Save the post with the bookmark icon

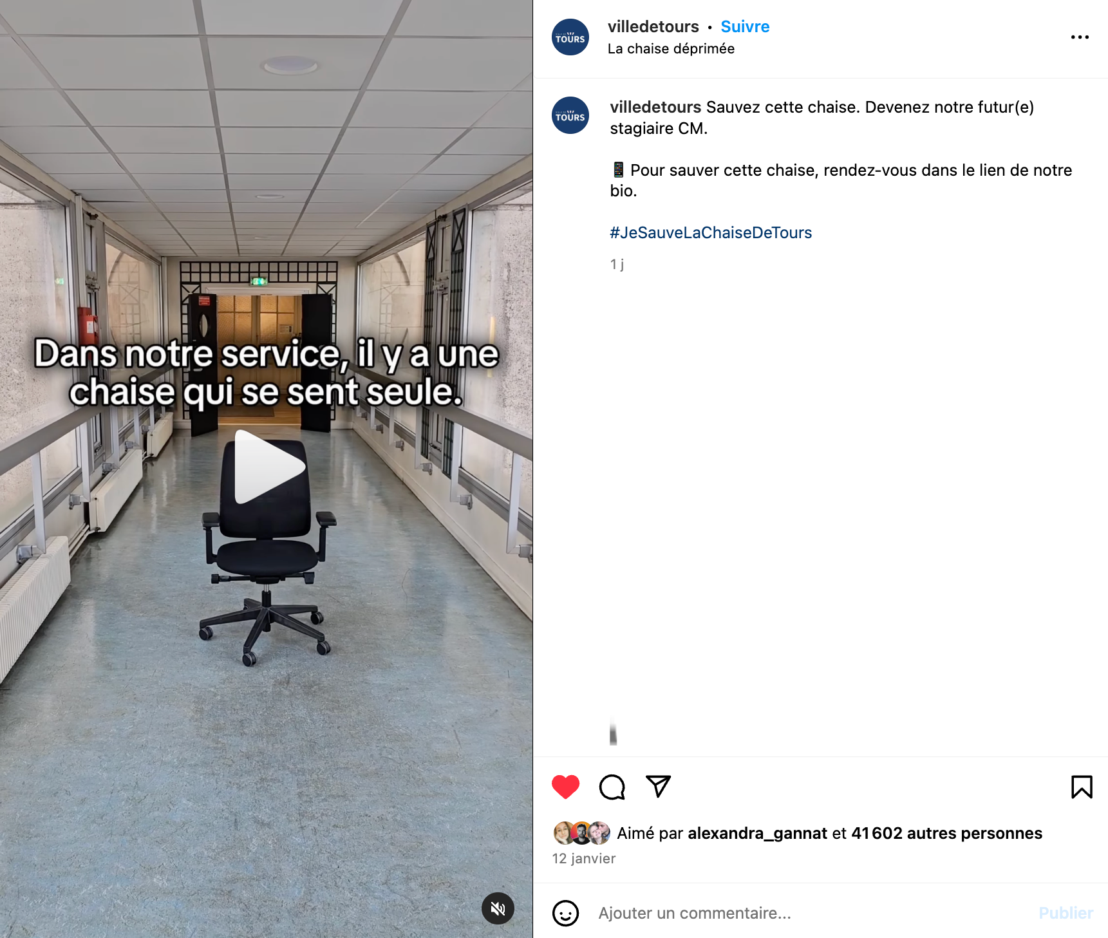1082,787
